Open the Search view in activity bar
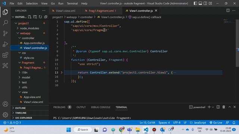 pos(5,23)
